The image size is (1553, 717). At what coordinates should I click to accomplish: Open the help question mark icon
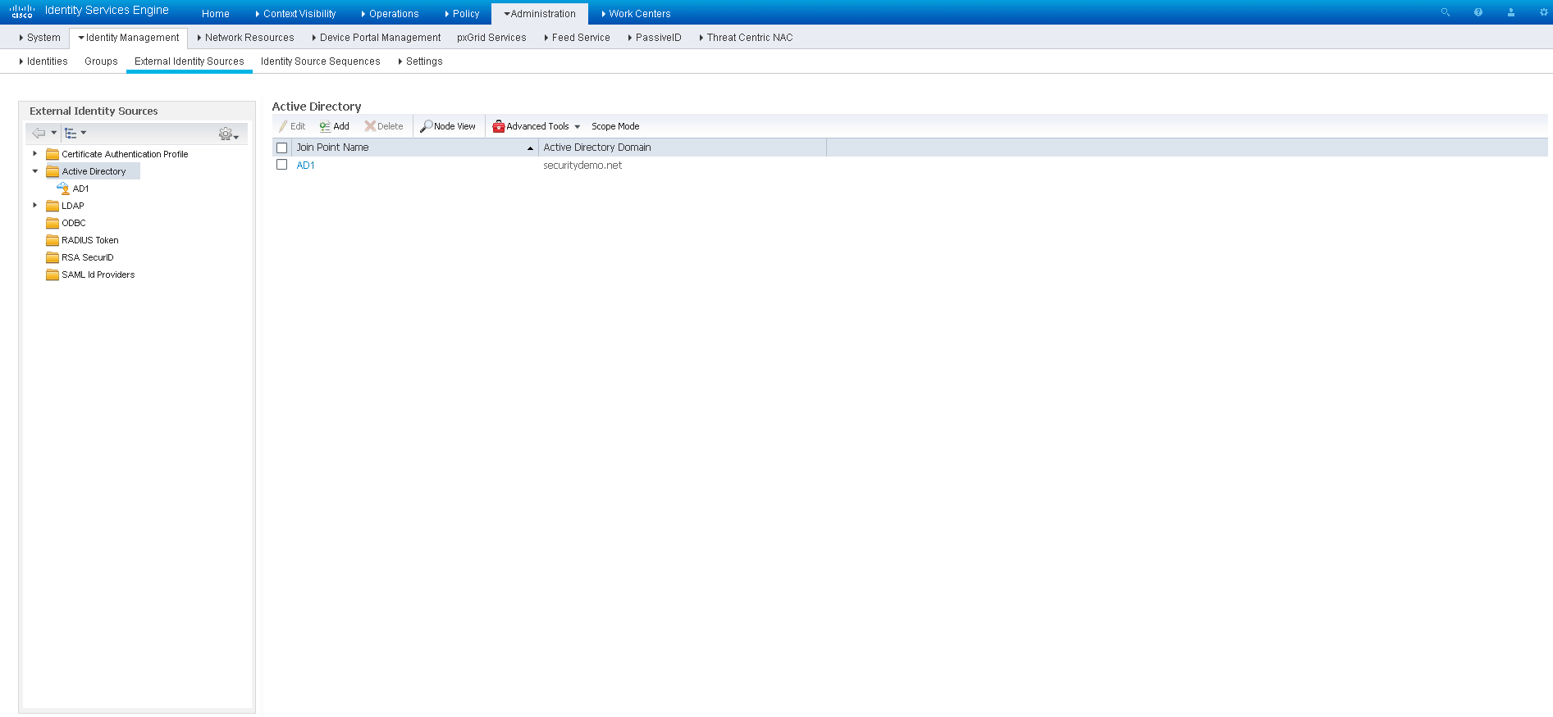pos(1478,12)
